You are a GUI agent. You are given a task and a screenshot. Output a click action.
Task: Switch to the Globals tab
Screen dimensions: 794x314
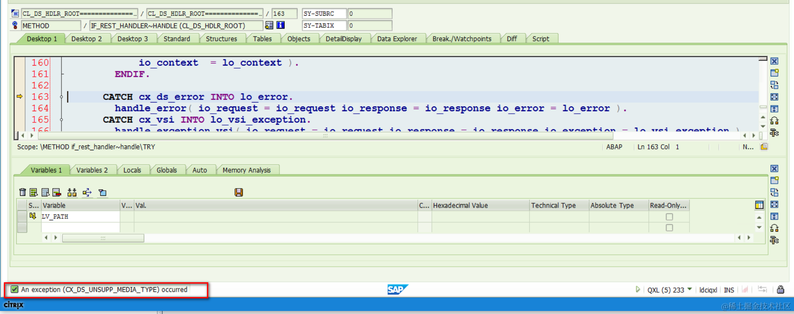tap(167, 170)
